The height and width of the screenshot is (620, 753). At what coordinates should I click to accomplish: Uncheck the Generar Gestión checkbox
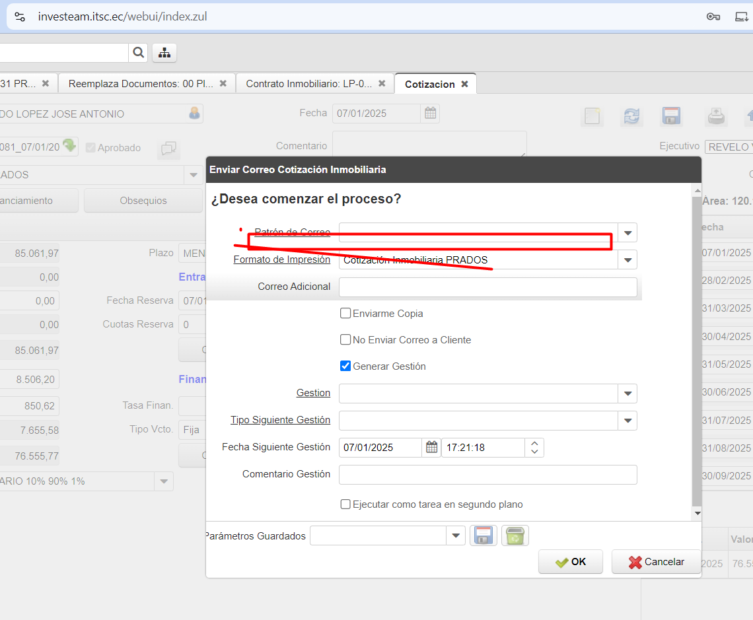(x=345, y=366)
